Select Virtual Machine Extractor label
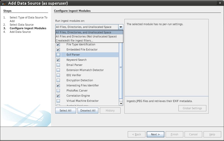 point(82,101)
